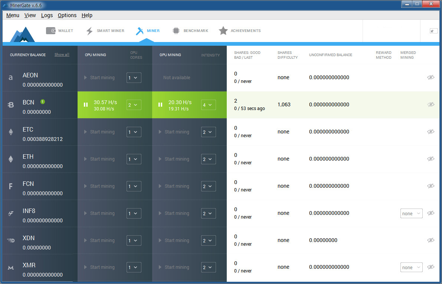The width and height of the screenshot is (442, 284).
Task: Open BCN GPU intensity dropdown
Action: 208,105
